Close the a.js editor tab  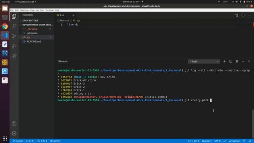[73, 15]
